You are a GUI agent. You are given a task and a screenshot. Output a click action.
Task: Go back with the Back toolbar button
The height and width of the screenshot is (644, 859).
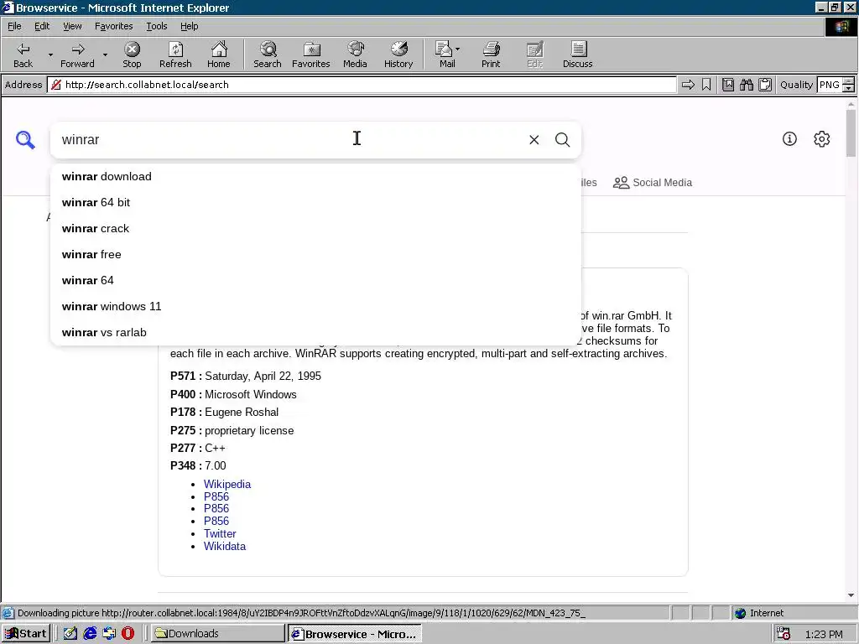click(x=23, y=55)
